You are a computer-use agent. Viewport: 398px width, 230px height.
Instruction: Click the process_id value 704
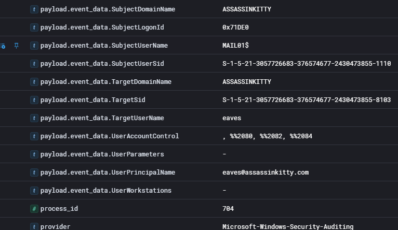click(228, 209)
